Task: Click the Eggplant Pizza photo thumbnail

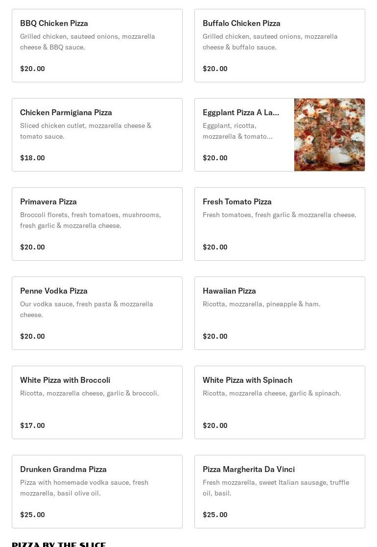Action: [330, 135]
